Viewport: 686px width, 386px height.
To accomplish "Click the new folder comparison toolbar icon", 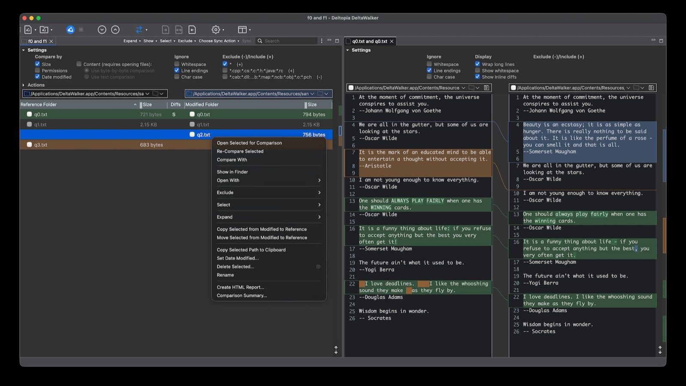I will click(44, 30).
